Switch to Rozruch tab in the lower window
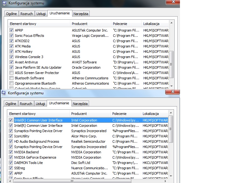237x183 pixels. pos(26,104)
